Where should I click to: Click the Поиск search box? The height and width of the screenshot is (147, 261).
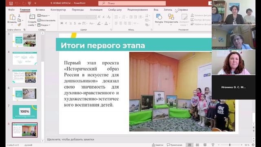coord(132,3)
